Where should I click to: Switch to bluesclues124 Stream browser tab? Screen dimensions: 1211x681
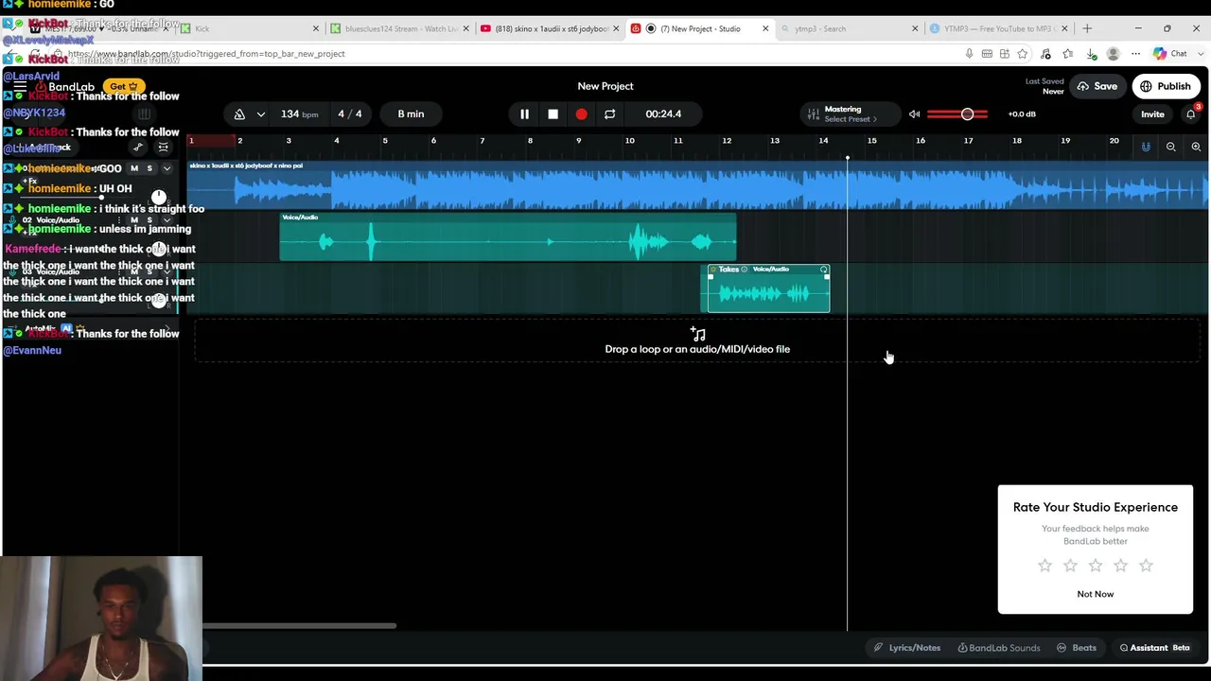400,28
